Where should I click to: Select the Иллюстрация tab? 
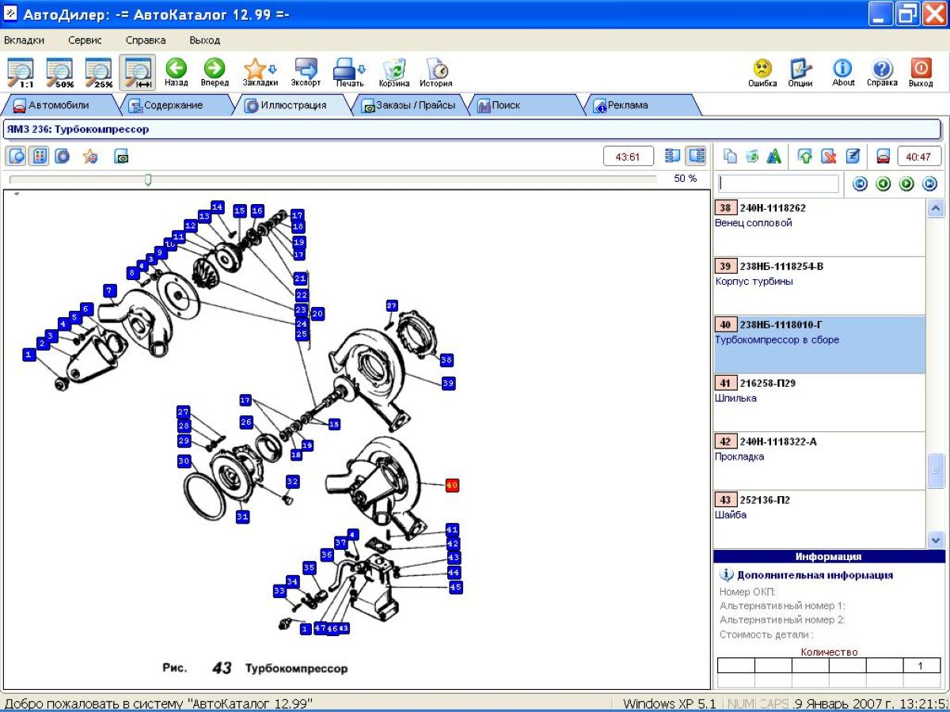click(294, 104)
